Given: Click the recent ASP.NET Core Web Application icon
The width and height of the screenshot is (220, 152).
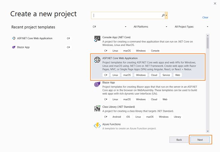Looking at the screenshot, I should [x=14, y=38].
